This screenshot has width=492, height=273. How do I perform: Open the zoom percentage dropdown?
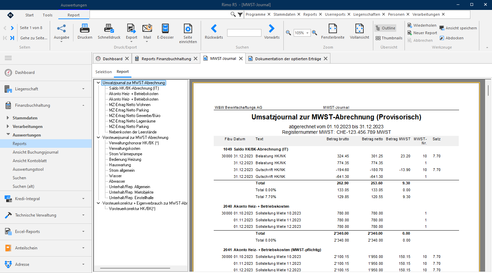tap(307, 33)
